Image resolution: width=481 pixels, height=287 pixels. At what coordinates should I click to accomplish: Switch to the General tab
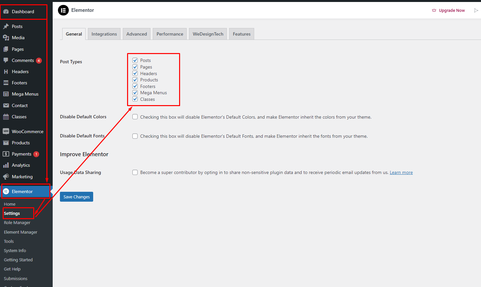(x=74, y=34)
